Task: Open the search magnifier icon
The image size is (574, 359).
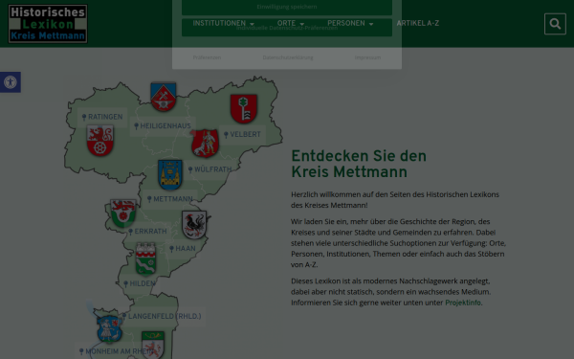Action: (x=555, y=24)
